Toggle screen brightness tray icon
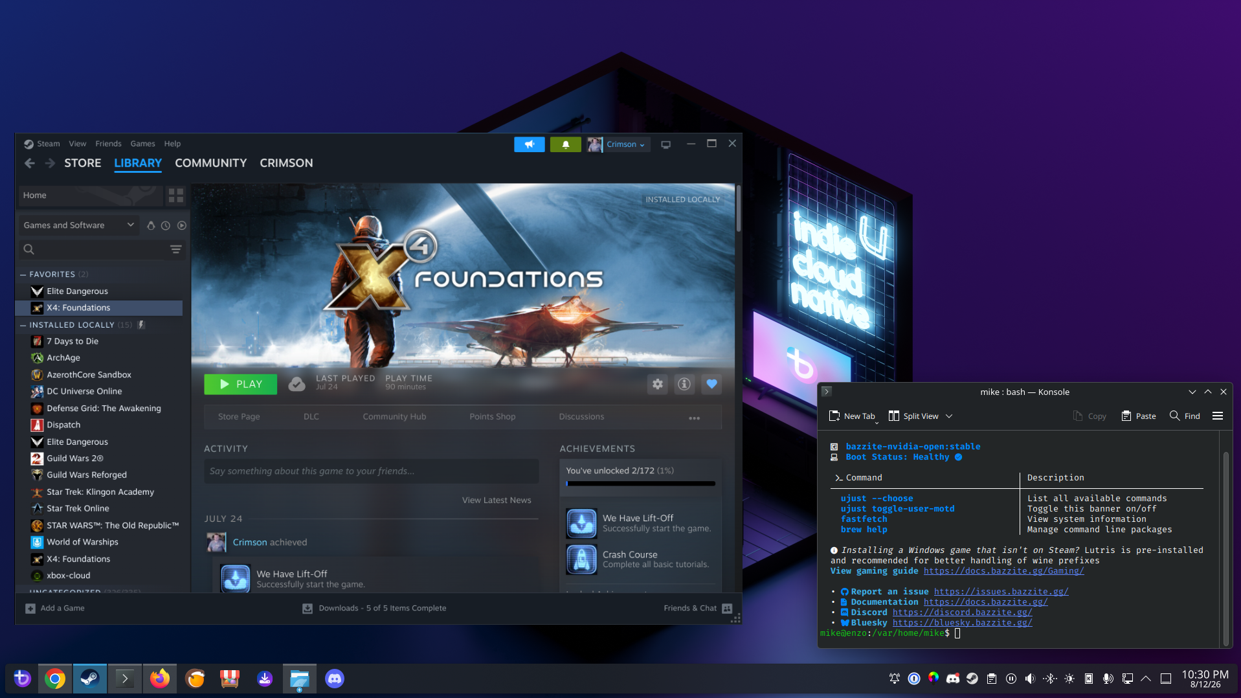The width and height of the screenshot is (1241, 698). (x=1069, y=679)
